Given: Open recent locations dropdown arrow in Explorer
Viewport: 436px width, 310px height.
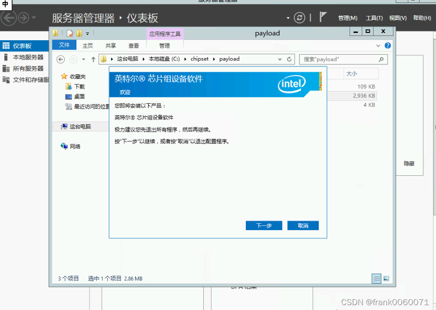Looking at the screenshot, I should [83, 59].
